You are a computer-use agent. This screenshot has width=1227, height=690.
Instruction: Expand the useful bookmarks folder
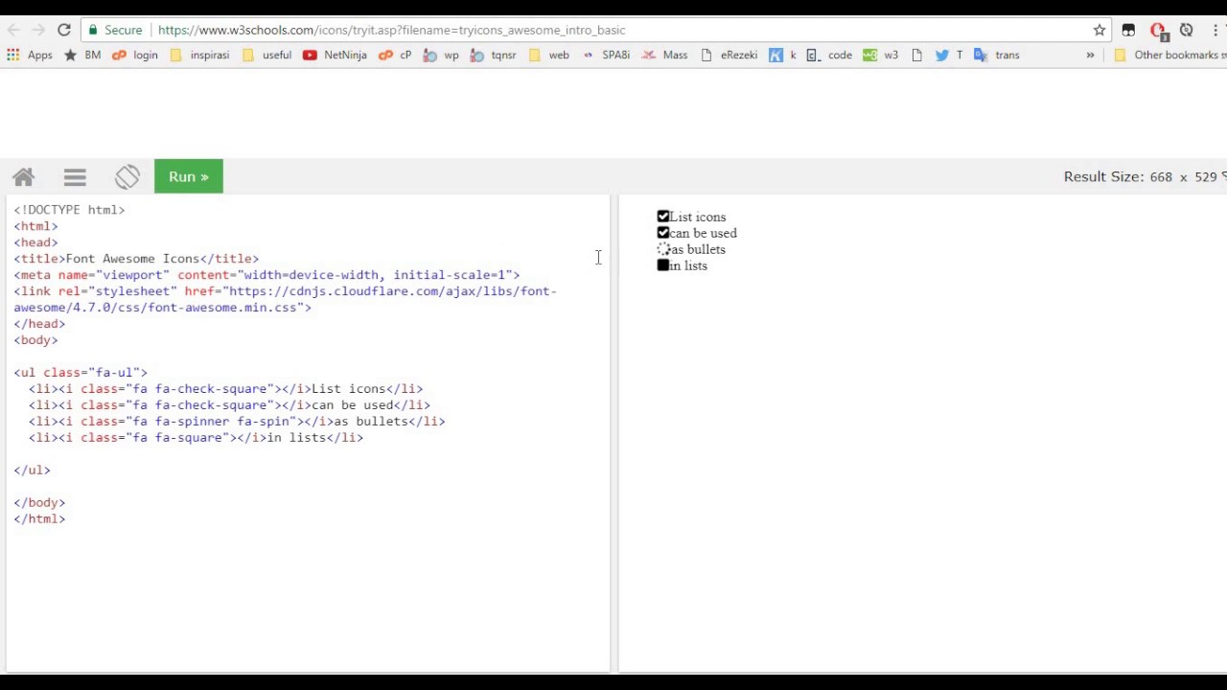pos(266,56)
